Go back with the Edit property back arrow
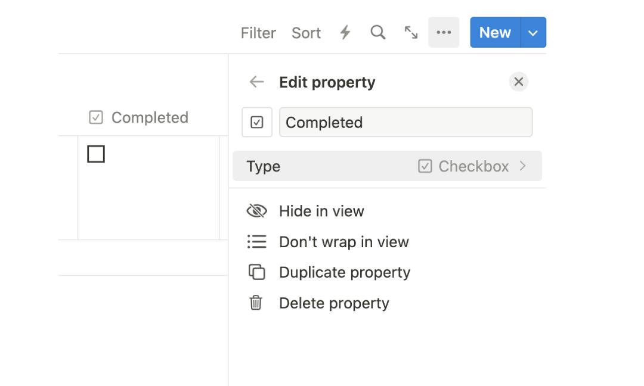Image resolution: width=644 pixels, height=386 pixels. point(256,82)
